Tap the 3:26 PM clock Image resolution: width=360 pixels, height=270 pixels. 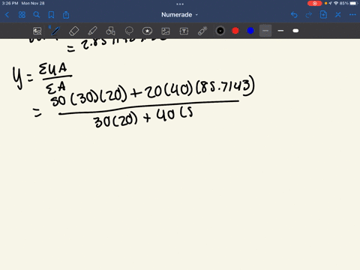10,3
